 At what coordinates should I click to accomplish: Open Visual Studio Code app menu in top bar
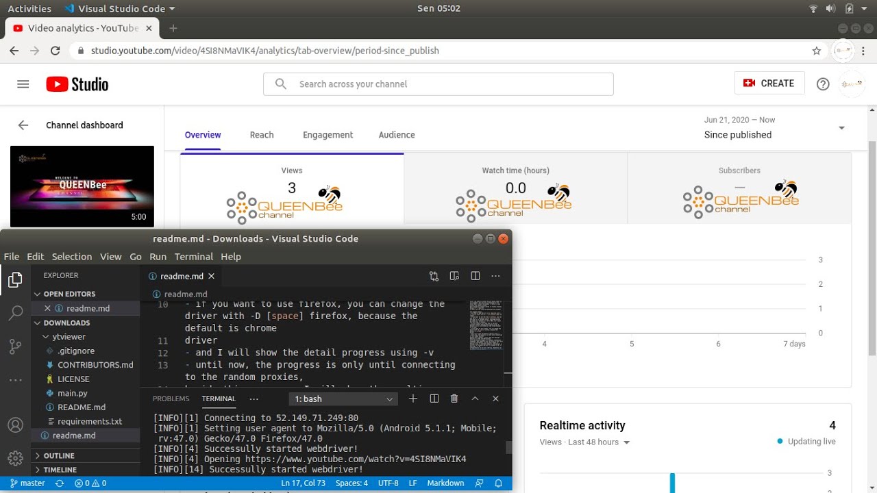(x=119, y=8)
